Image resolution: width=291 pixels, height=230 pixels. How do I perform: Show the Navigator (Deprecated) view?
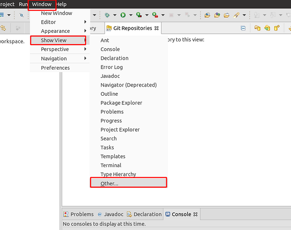tap(129, 85)
